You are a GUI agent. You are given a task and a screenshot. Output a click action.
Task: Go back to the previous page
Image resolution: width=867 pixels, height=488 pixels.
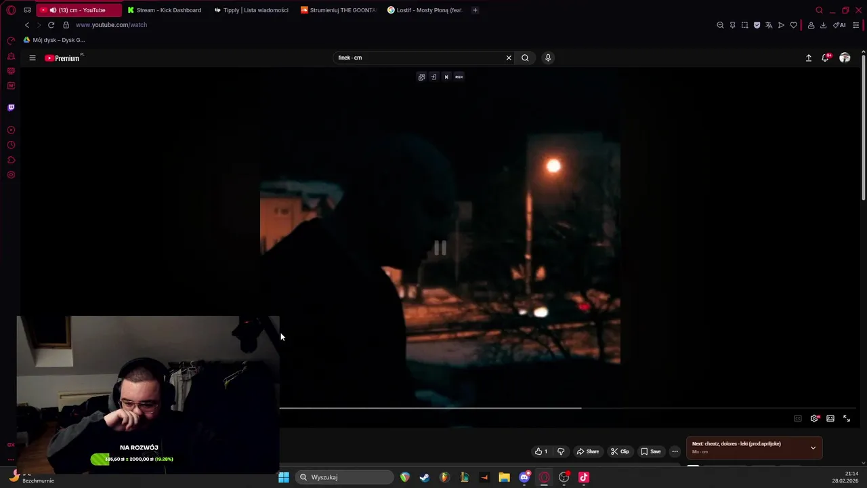point(27,25)
